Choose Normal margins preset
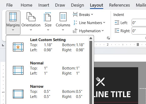This screenshot has height=104, width=146. tap(47, 68)
